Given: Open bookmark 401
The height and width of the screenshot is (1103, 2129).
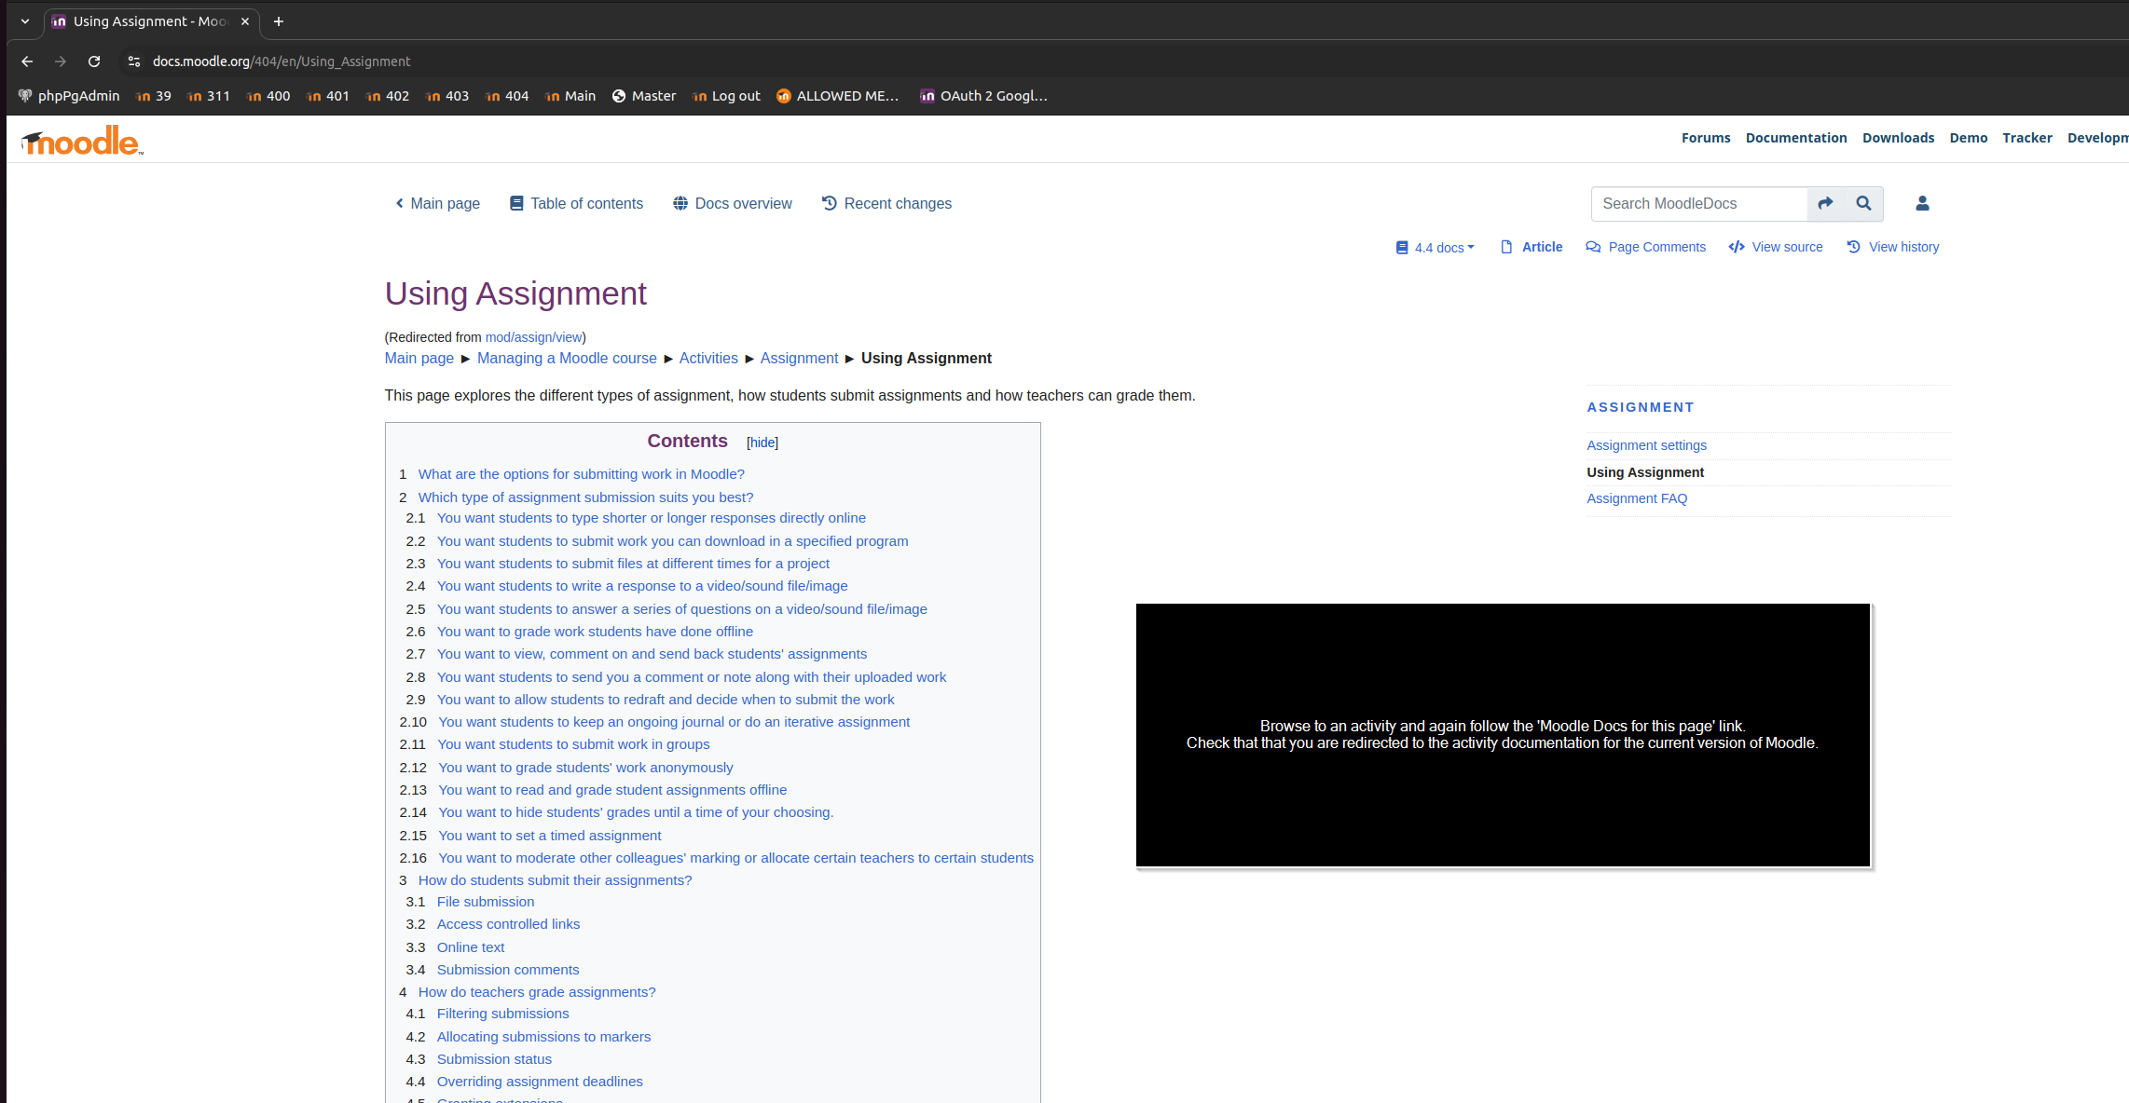Looking at the screenshot, I should click(x=328, y=96).
